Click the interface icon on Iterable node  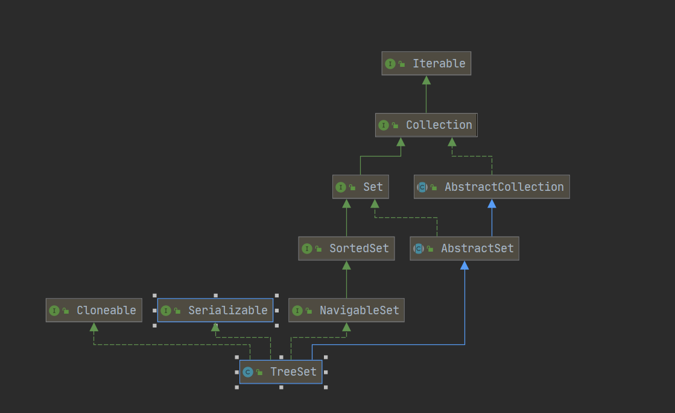point(390,64)
